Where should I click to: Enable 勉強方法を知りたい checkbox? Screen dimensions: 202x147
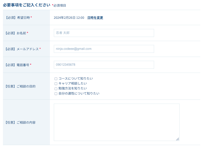(56, 89)
